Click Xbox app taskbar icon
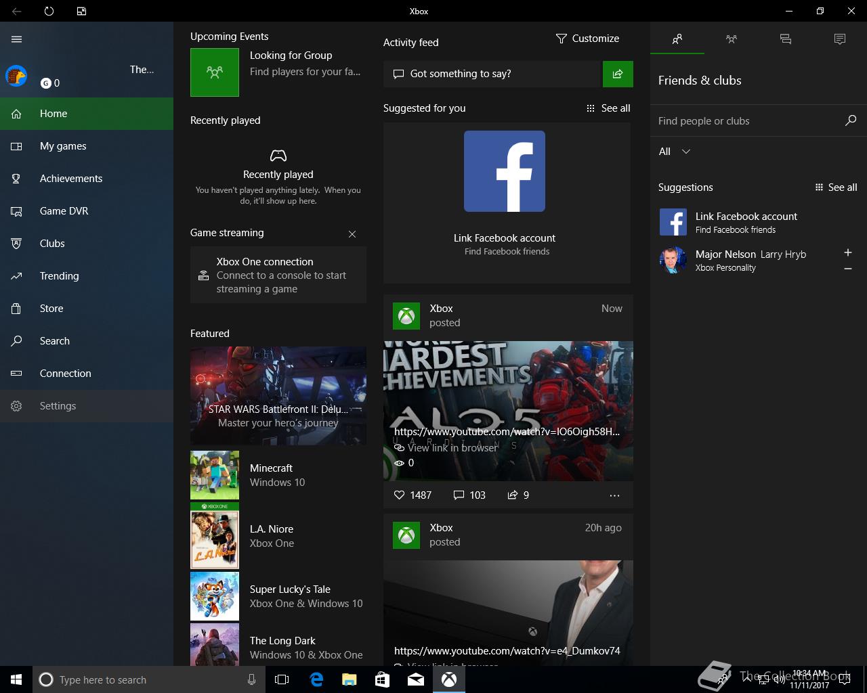This screenshot has width=867, height=693. click(449, 679)
